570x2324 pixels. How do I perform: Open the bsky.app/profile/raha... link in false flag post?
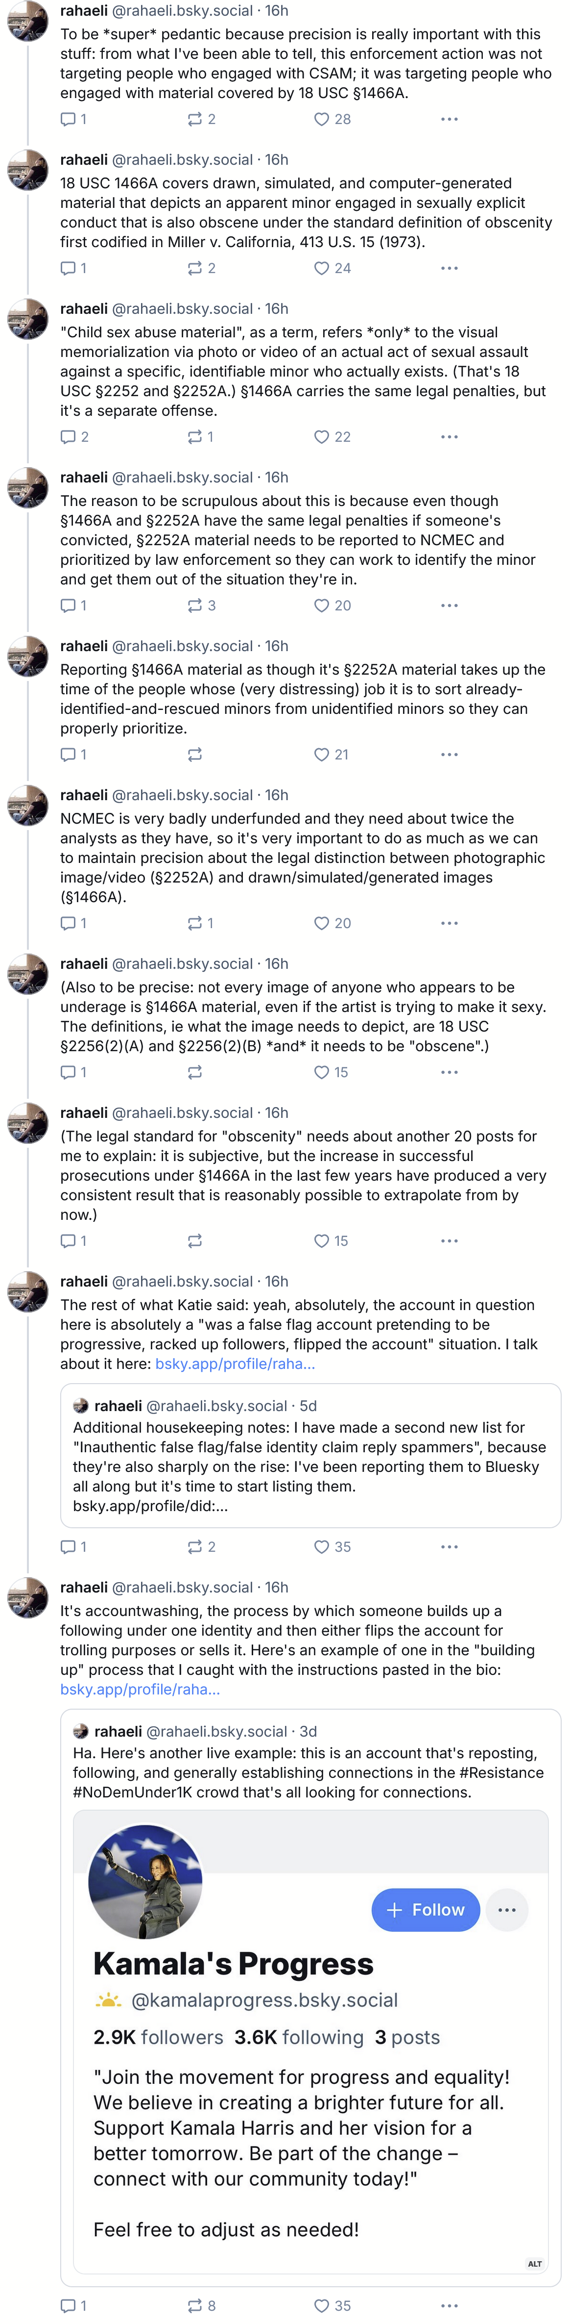point(235,1363)
